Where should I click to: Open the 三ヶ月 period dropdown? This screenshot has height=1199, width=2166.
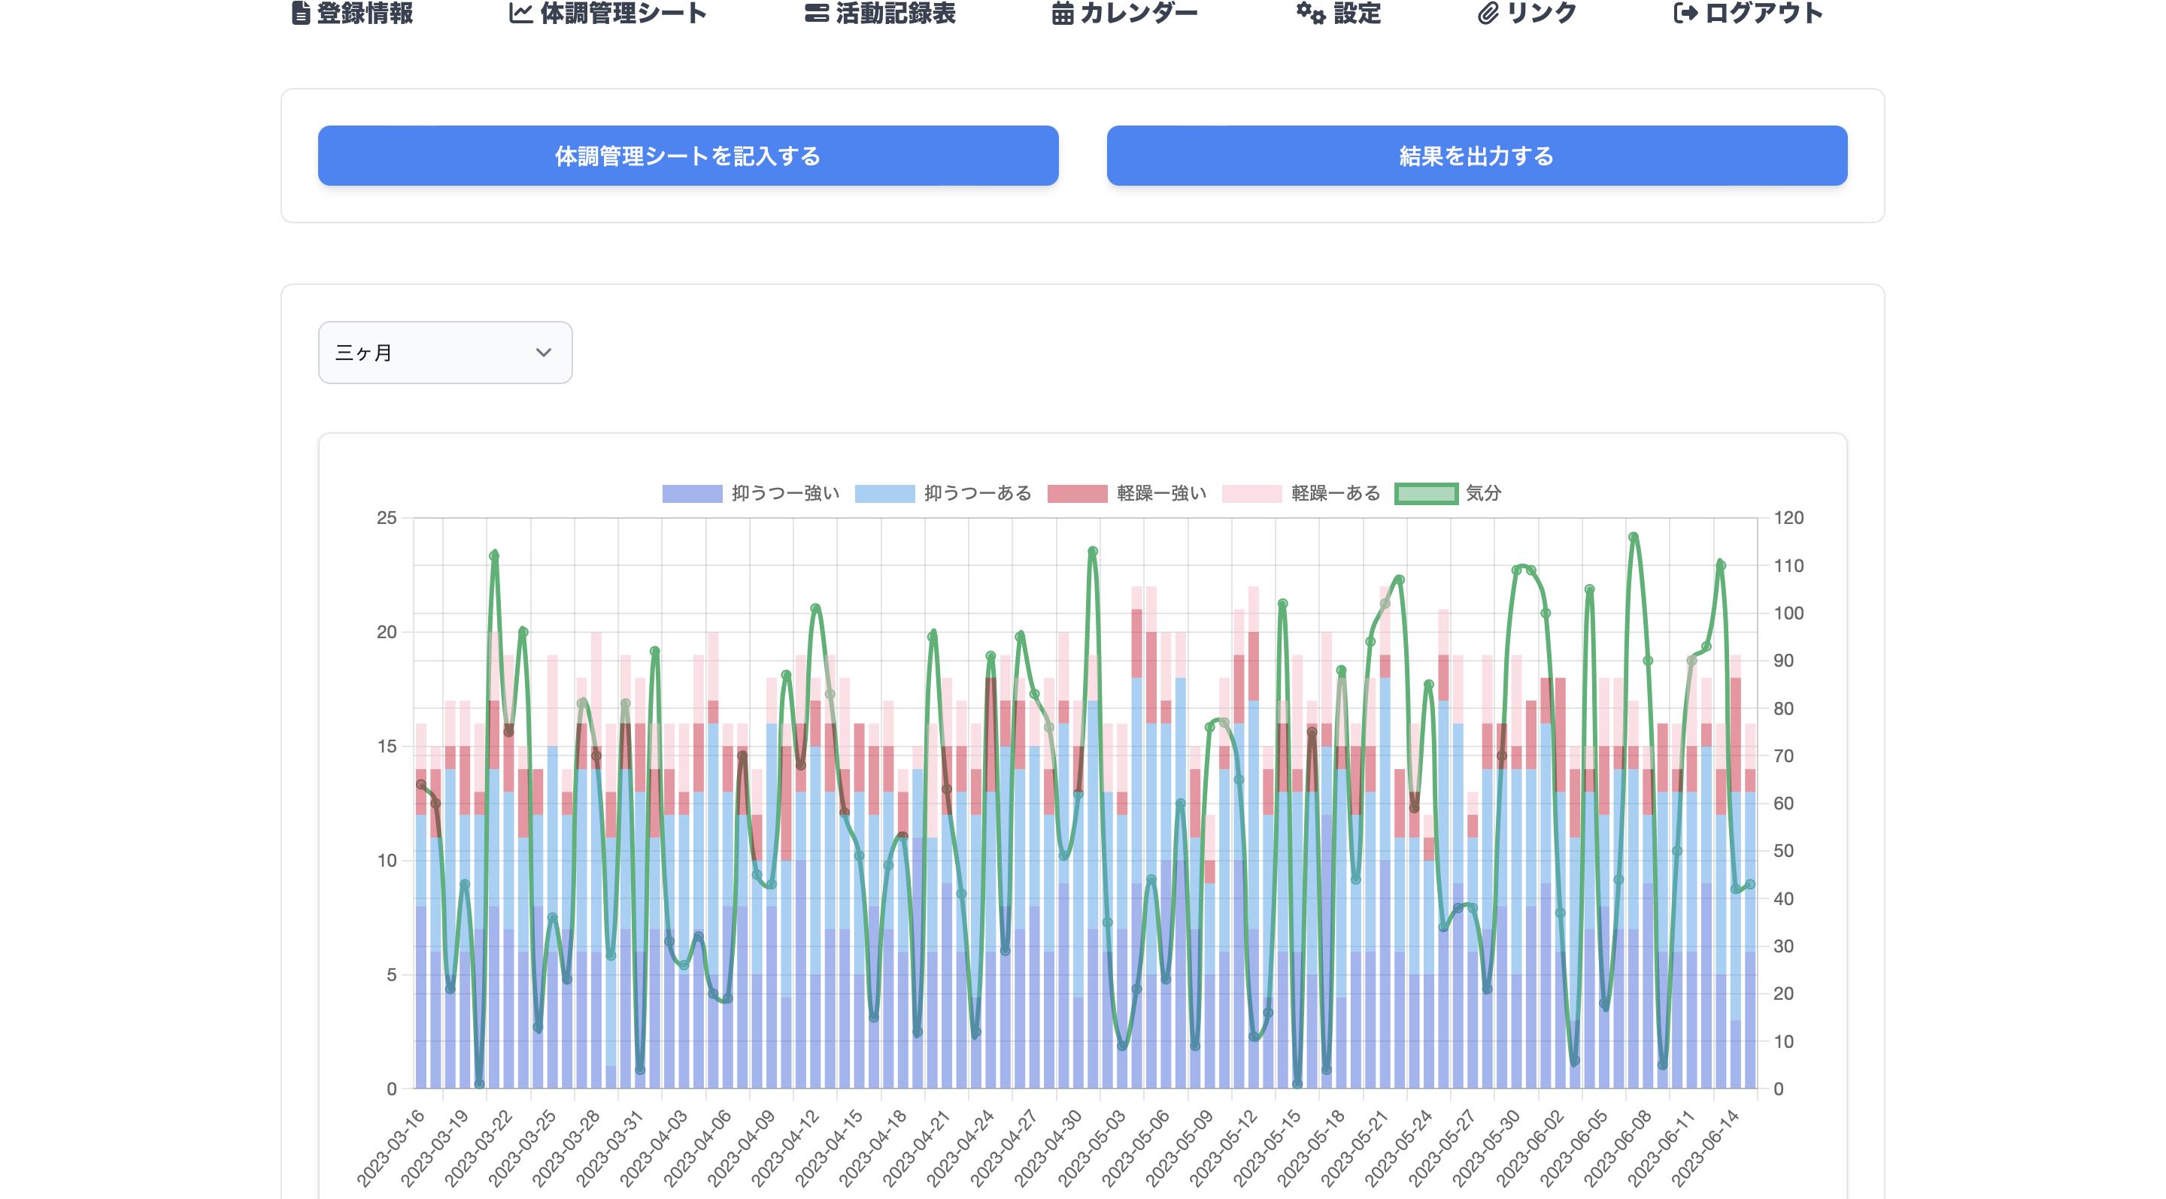[444, 352]
